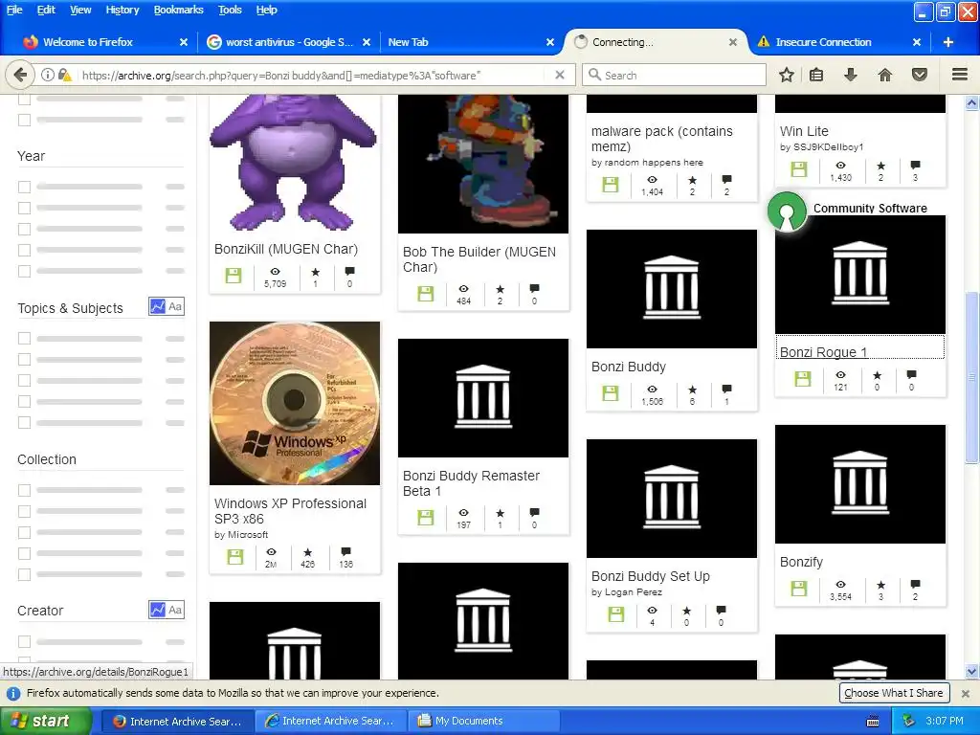Save to Pocket icon in the toolbar
This screenshot has width=980, height=735.
pos(920,75)
